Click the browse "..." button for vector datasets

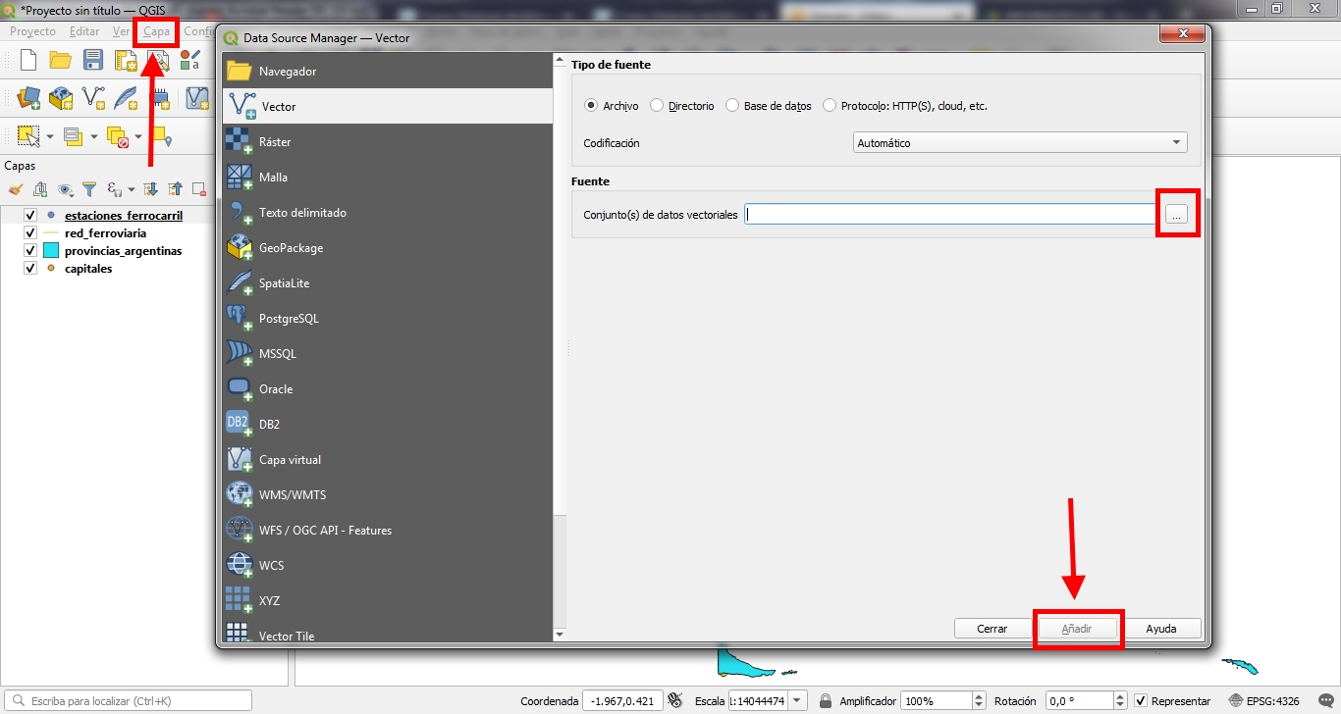[1178, 214]
